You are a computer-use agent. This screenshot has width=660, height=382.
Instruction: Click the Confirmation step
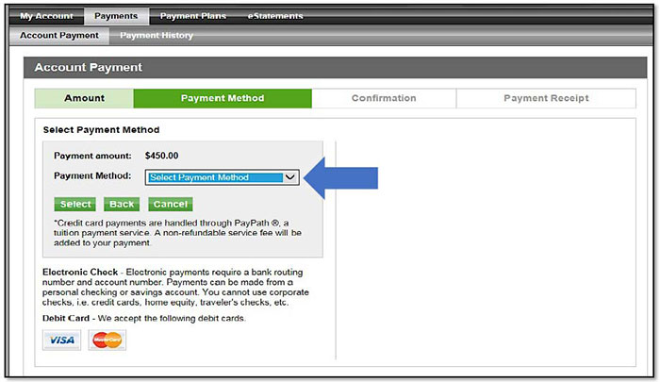(384, 98)
